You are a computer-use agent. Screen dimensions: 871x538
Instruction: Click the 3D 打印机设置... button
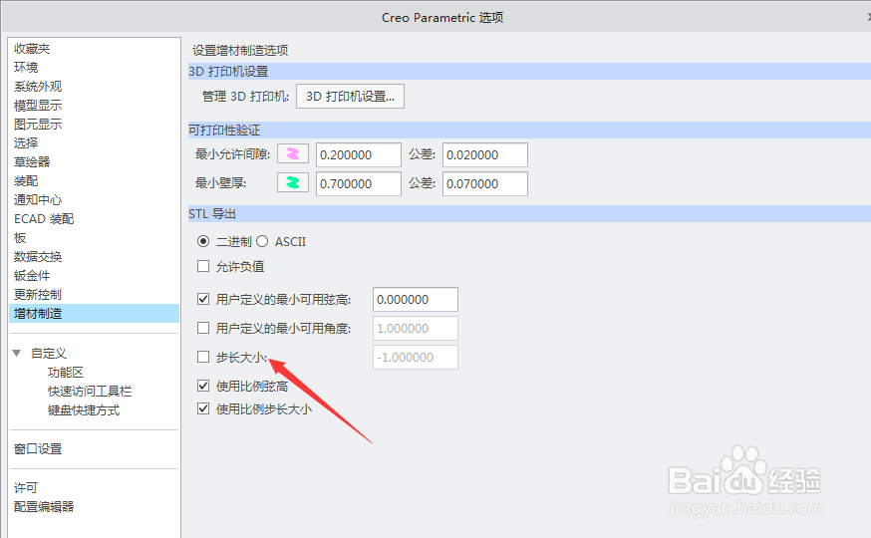pyautogui.click(x=350, y=97)
